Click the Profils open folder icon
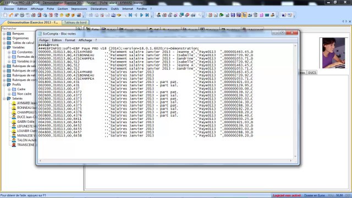Image resolution: width=352 pixels, height=198 pixels. coord(9,85)
